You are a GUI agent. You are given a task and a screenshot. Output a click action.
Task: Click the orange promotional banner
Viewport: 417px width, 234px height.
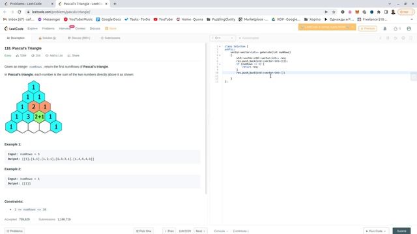tap(327, 27)
